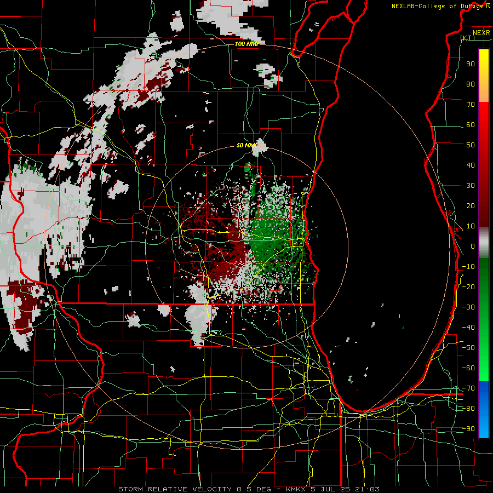Click the "STORM RELATIVE VELOCITY 0.5 DEG" caption
Screen dimensions: 493x493
194,489
